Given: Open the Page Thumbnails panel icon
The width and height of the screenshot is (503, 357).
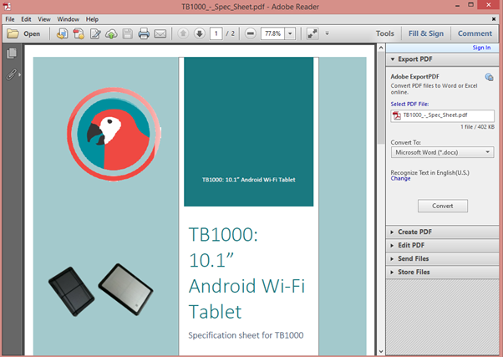Looking at the screenshot, I should tap(12, 54).
